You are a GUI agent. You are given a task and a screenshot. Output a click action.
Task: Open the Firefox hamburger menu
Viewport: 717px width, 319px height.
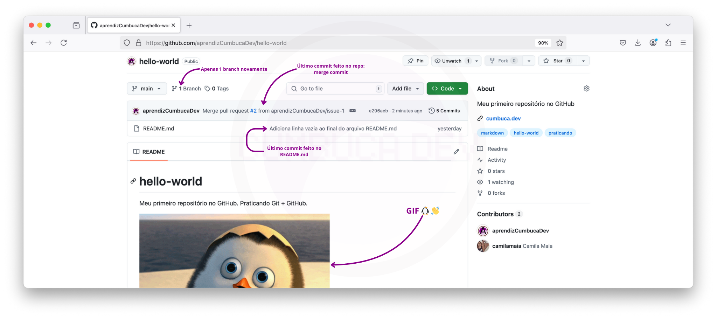tap(683, 43)
